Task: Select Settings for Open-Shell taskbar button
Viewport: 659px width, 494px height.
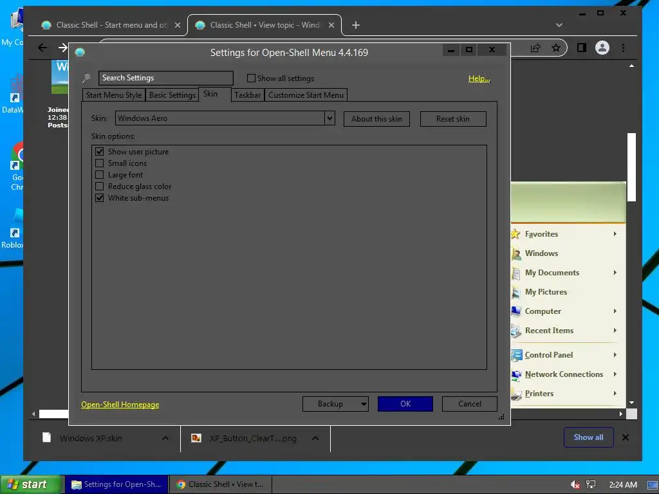Action: [x=116, y=484]
